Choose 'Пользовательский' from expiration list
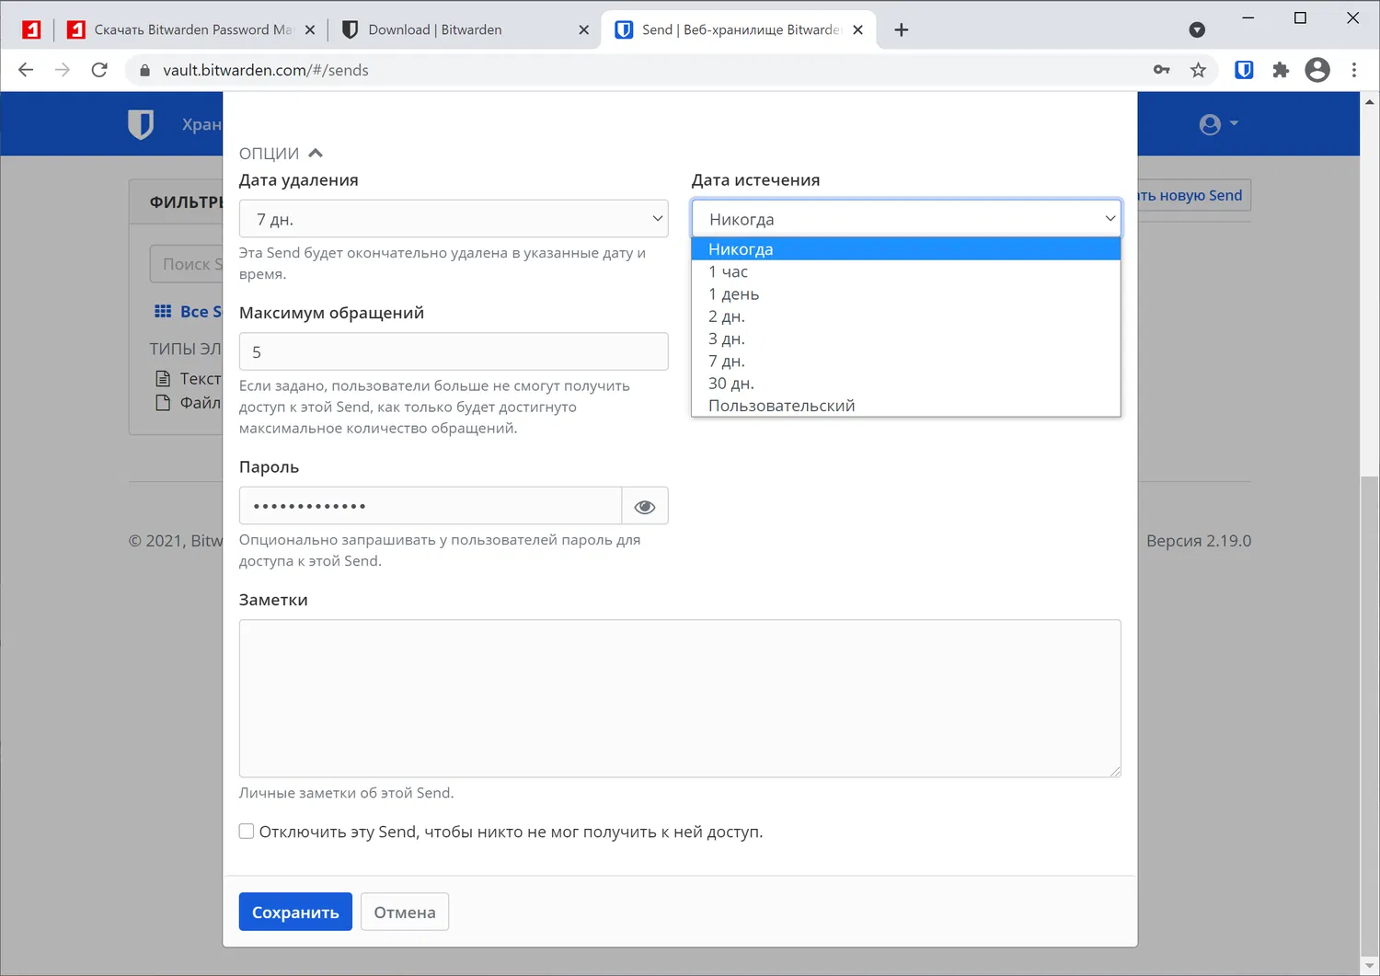The width and height of the screenshot is (1380, 976). (x=782, y=406)
